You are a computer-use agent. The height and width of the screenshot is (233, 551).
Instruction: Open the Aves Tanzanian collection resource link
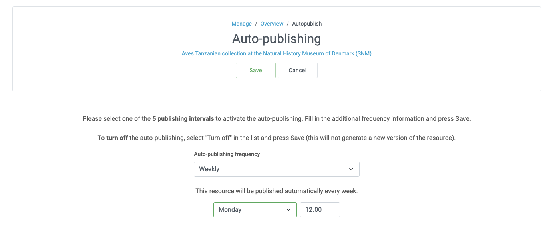coord(276,53)
